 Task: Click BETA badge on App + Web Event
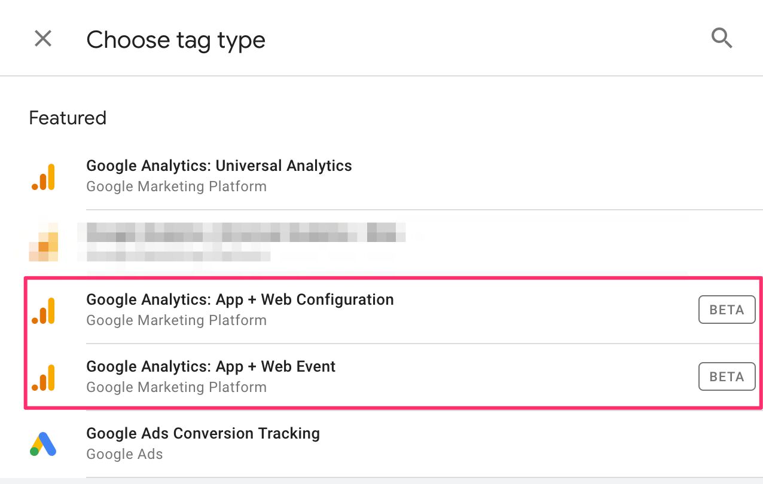[x=727, y=377]
